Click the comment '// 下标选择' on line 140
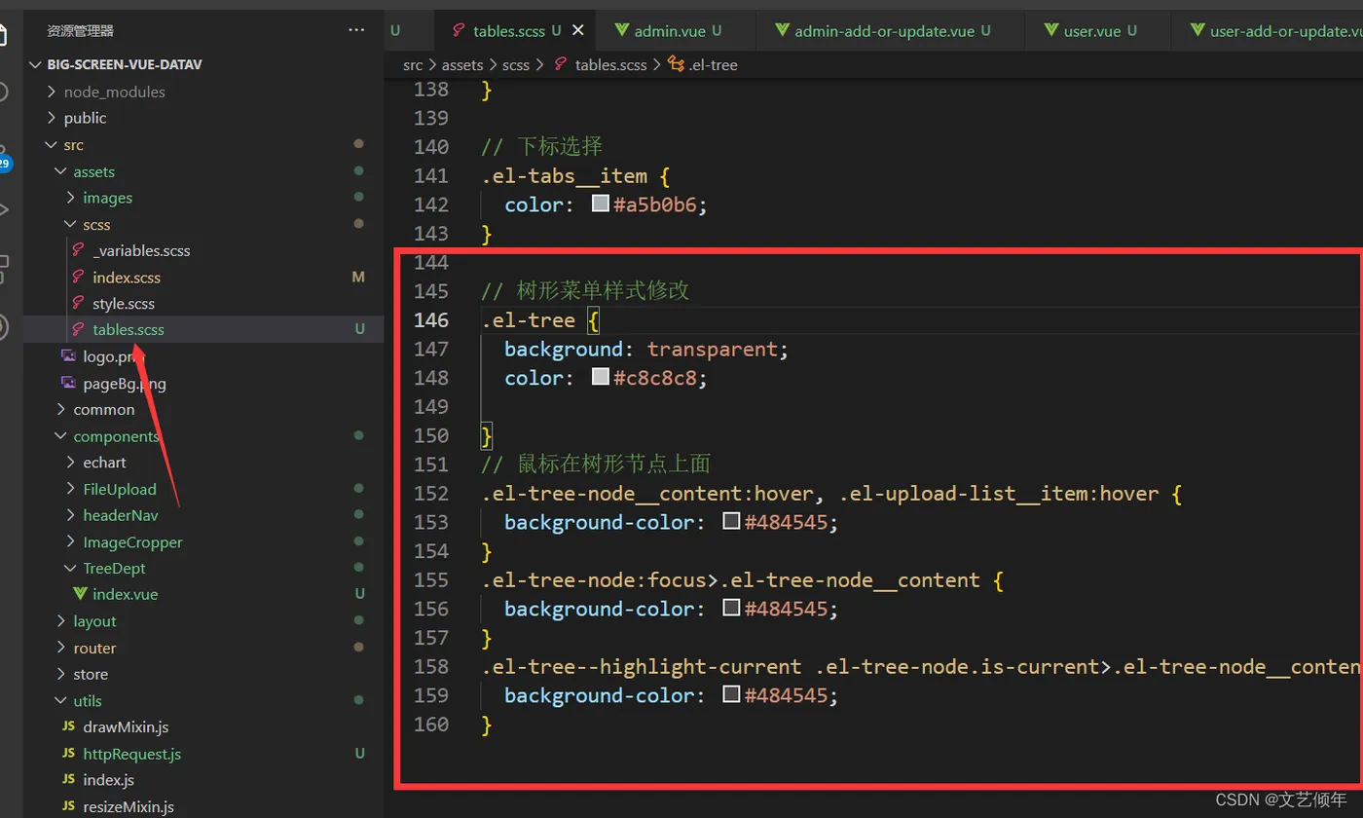Viewport: 1363px width, 818px height. (x=542, y=147)
